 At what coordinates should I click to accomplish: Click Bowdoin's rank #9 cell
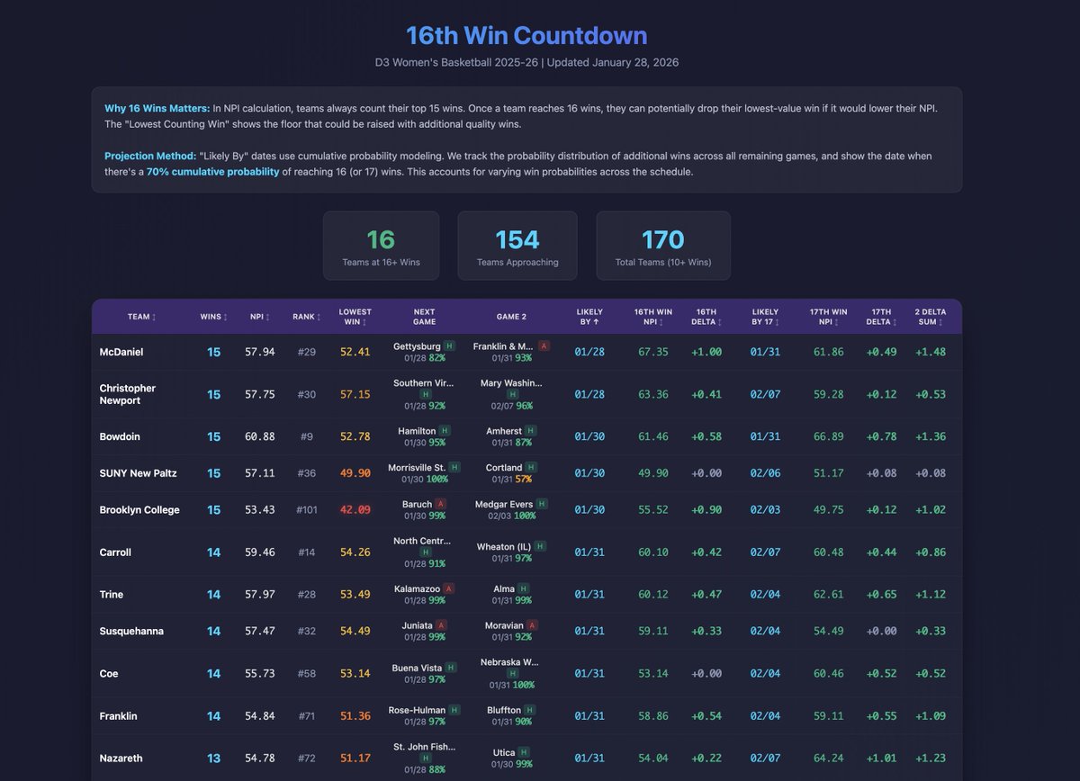(306, 436)
